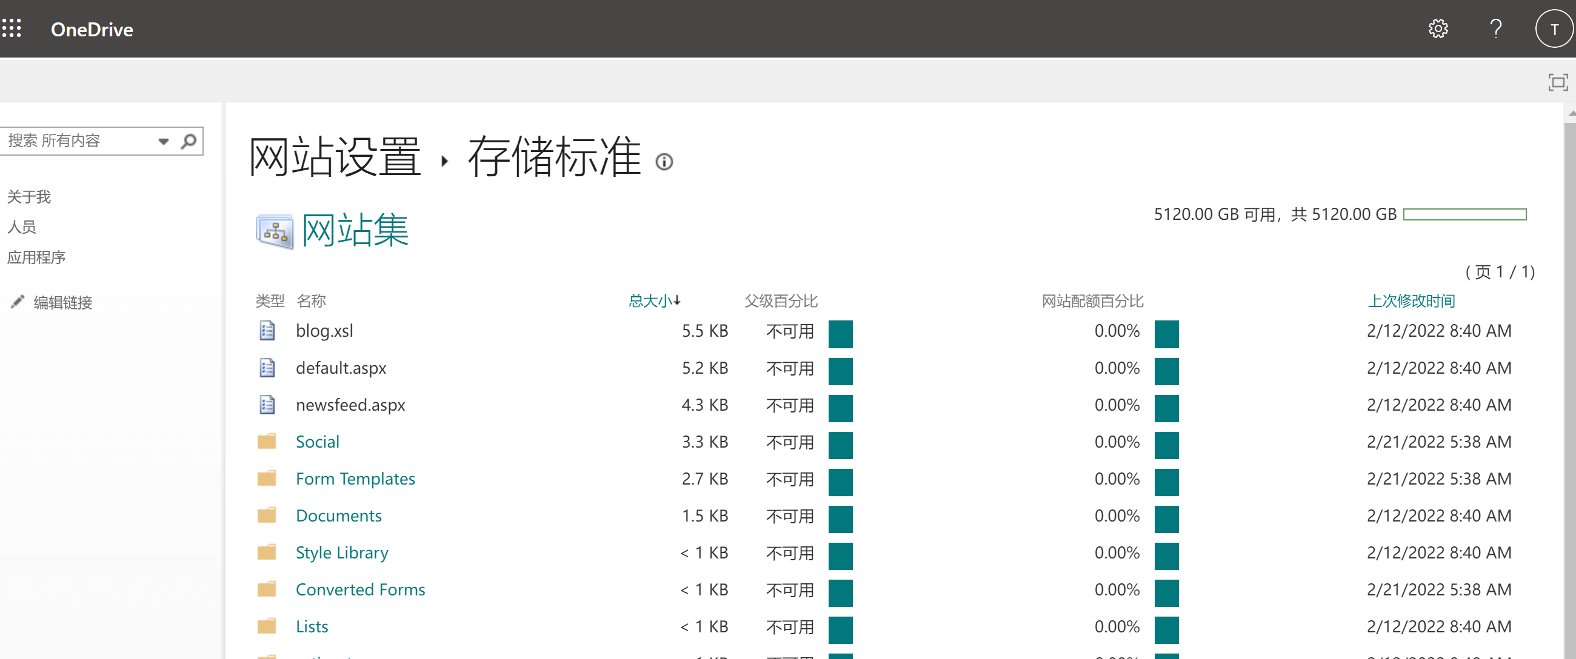Image resolution: width=1576 pixels, height=659 pixels.
Task: Click the info icon next to 存储标准
Action: pos(664,162)
